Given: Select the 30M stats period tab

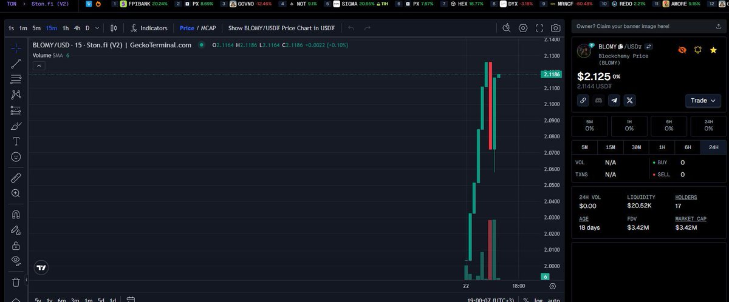Looking at the screenshot, I should [636, 147].
